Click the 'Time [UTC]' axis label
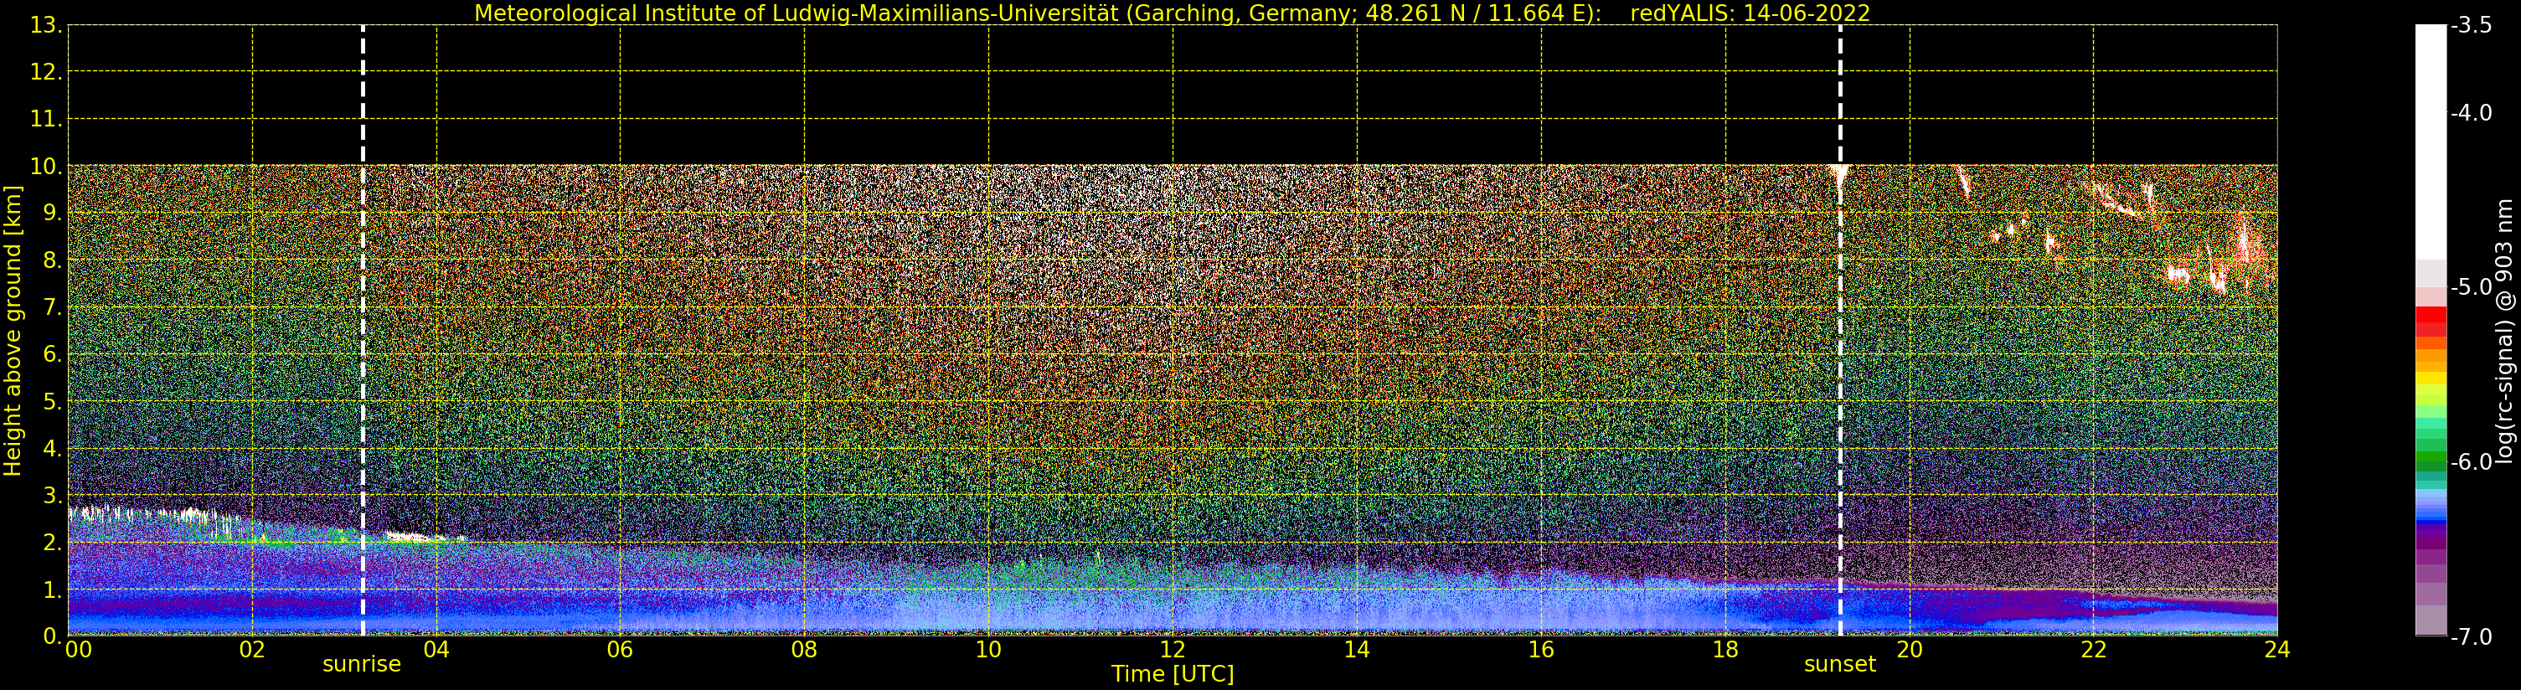The width and height of the screenshot is (2521, 690). coord(1173,674)
